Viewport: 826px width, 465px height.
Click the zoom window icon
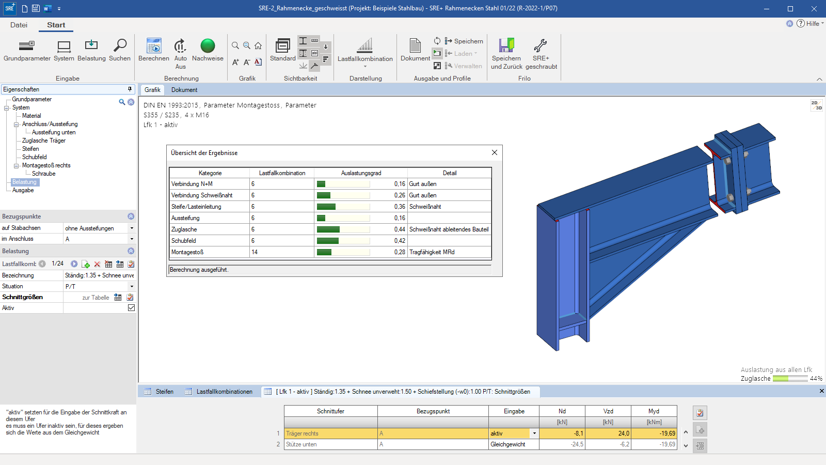tap(247, 45)
